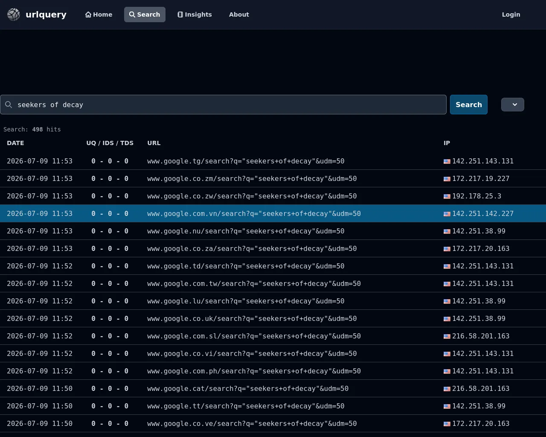This screenshot has height=437, width=546.
Task: Click the IP in the google.com.sl row
Action: pos(481,336)
